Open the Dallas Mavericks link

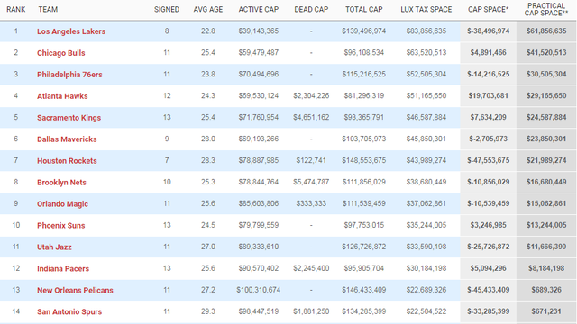point(67,139)
